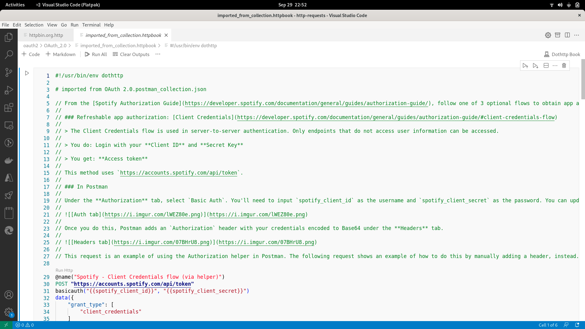Click Clear Outputs

click(x=131, y=54)
